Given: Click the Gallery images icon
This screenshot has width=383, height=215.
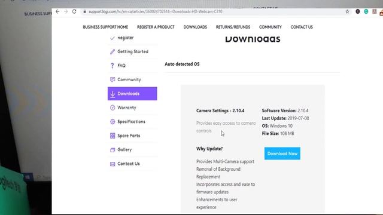Looking at the screenshot, I should point(113,150).
